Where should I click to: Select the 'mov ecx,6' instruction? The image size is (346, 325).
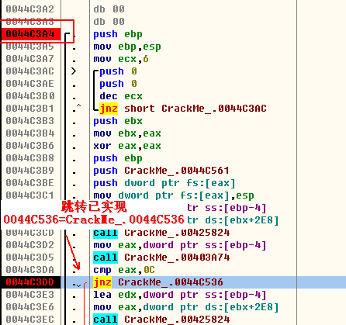point(121,59)
